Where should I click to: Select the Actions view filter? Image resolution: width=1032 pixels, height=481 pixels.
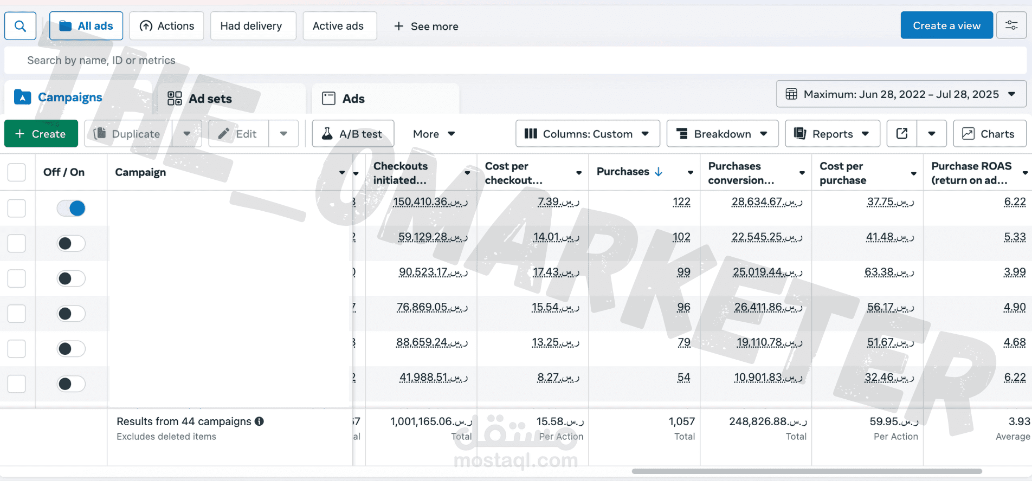tap(167, 26)
